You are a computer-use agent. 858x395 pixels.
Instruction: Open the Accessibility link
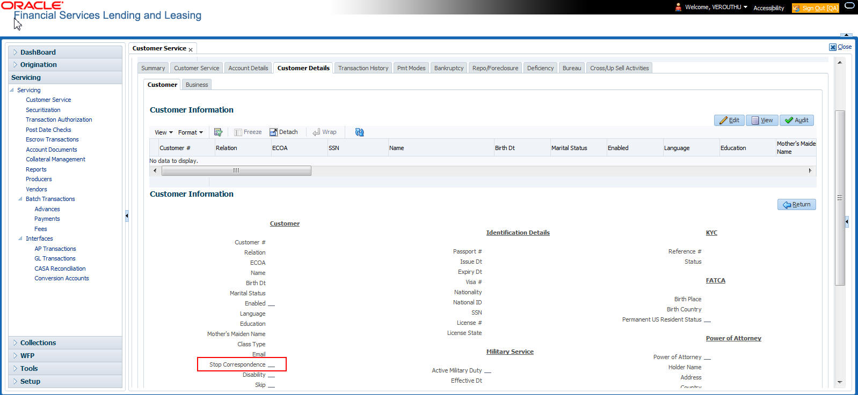click(769, 8)
